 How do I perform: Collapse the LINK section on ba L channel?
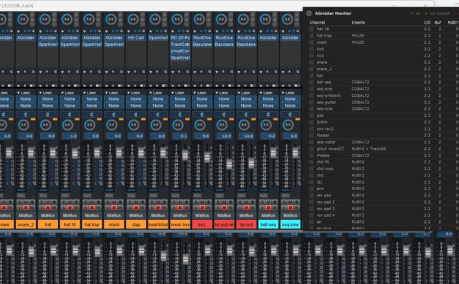click(194, 93)
